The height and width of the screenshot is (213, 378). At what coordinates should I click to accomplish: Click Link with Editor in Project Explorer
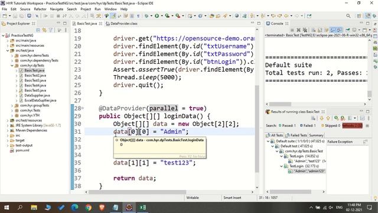[44, 30]
